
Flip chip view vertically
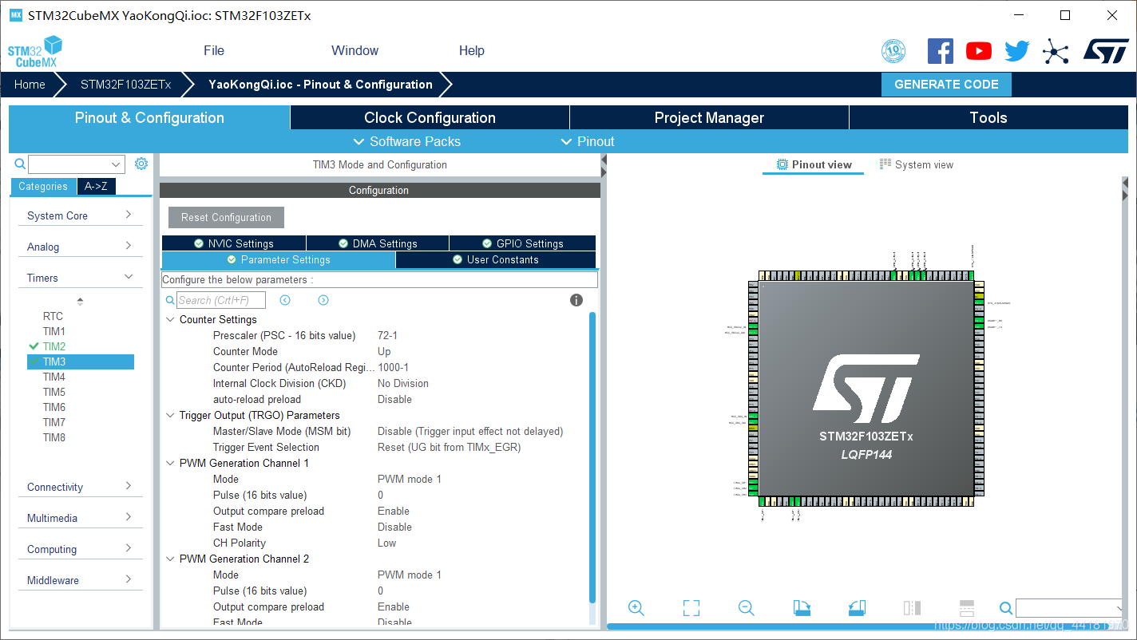coord(966,608)
